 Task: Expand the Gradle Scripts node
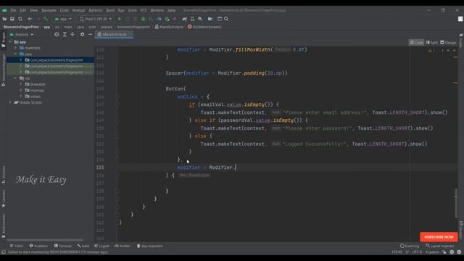pos(10,102)
